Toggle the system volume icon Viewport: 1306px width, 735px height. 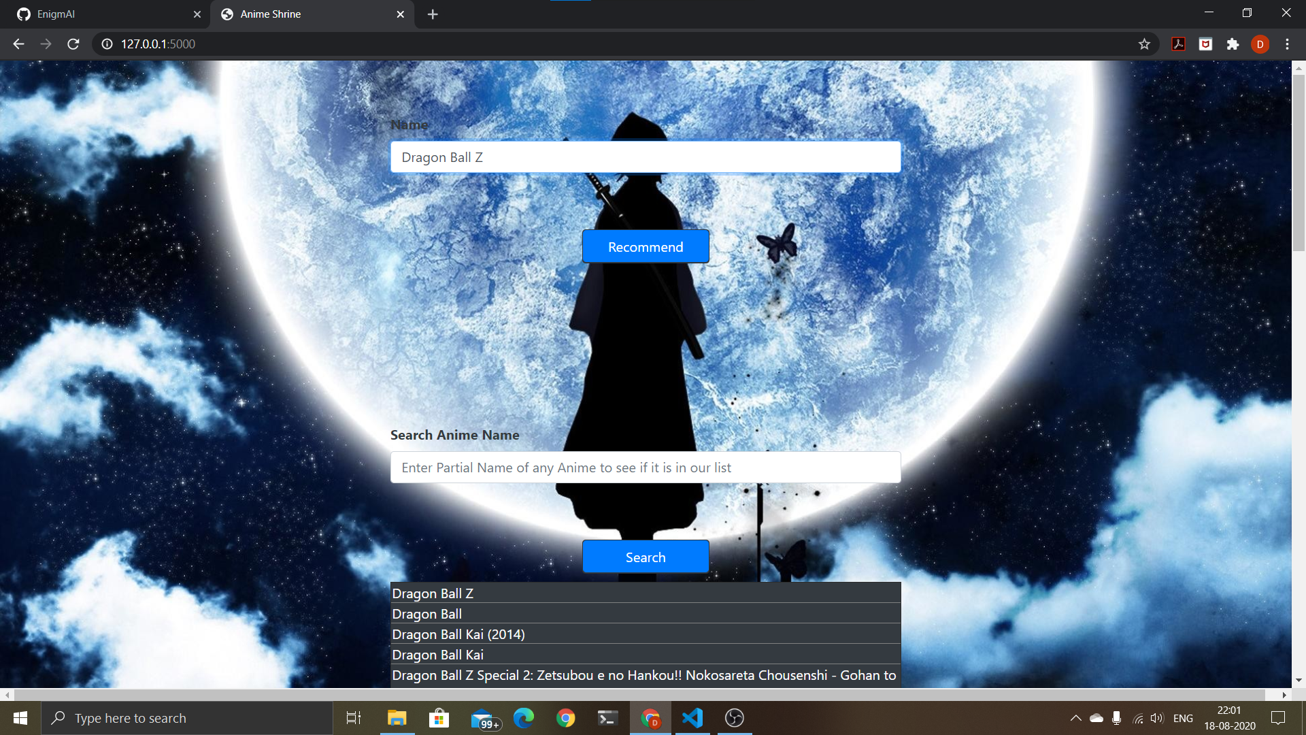[x=1156, y=718]
